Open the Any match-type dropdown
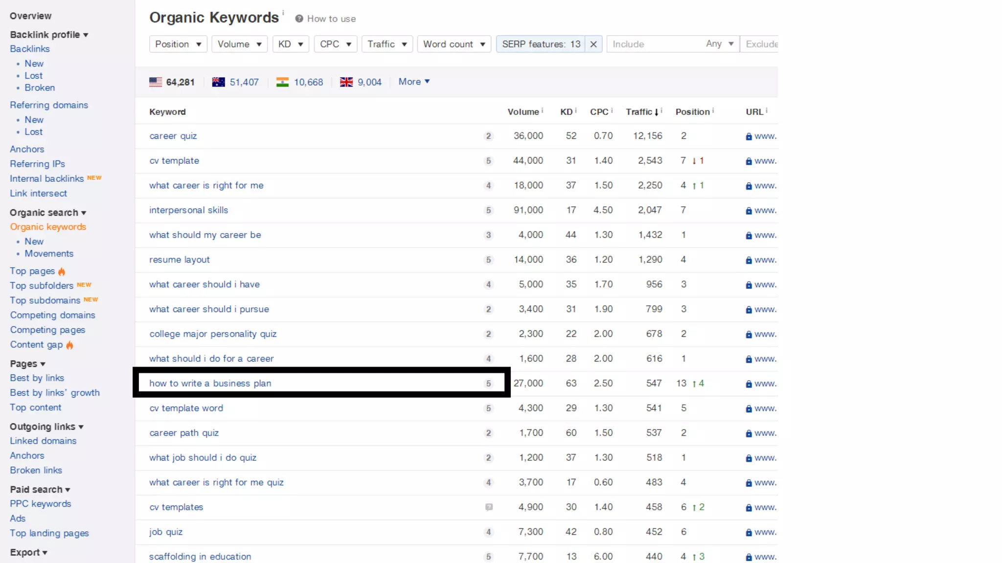This screenshot has height=563, width=1002. [x=719, y=44]
